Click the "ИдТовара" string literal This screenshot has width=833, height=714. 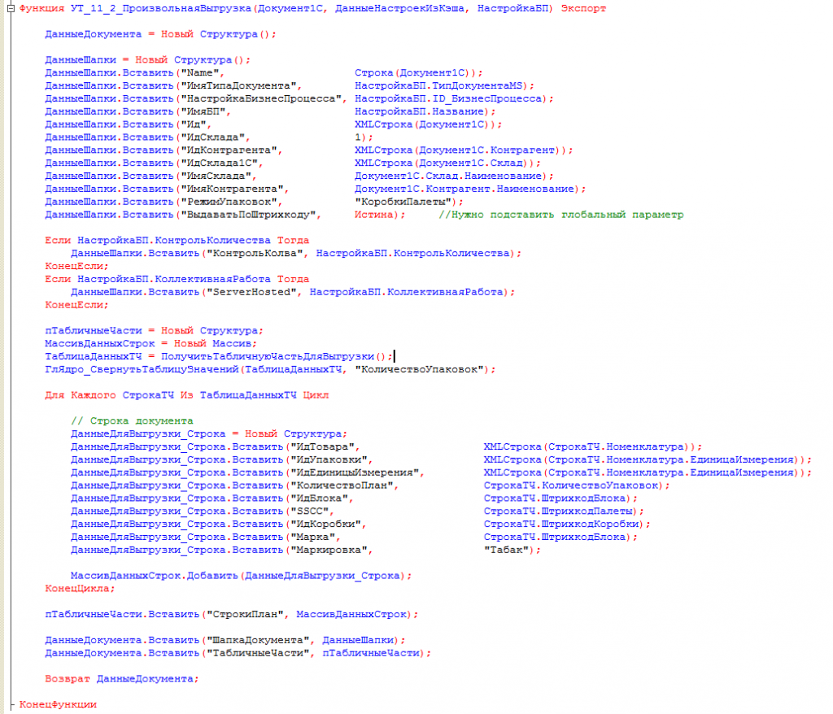point(322,446)
